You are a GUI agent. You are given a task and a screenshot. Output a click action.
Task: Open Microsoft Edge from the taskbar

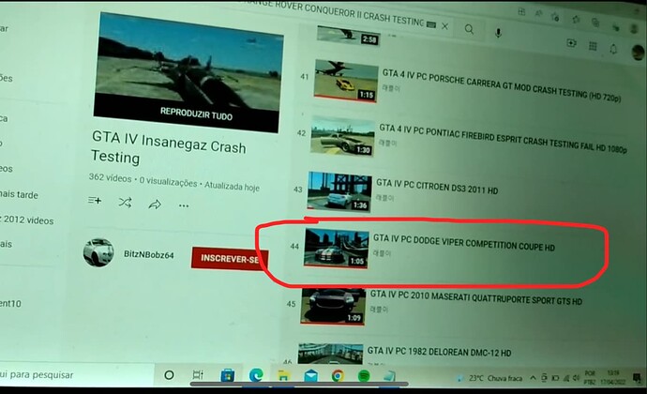258,375
